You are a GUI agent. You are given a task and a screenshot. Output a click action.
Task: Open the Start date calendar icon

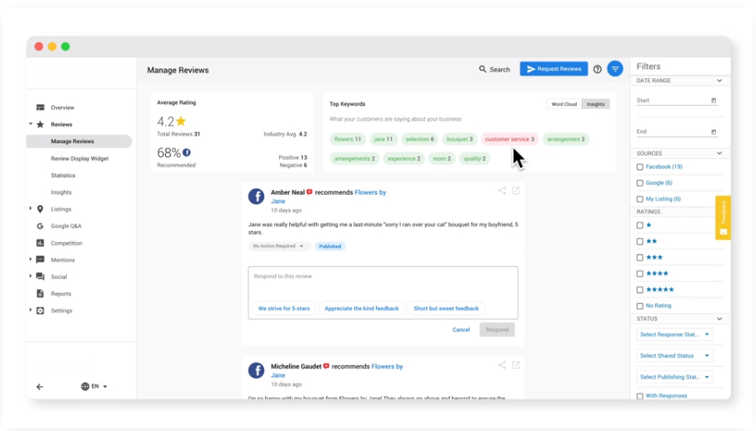[713, 101]
